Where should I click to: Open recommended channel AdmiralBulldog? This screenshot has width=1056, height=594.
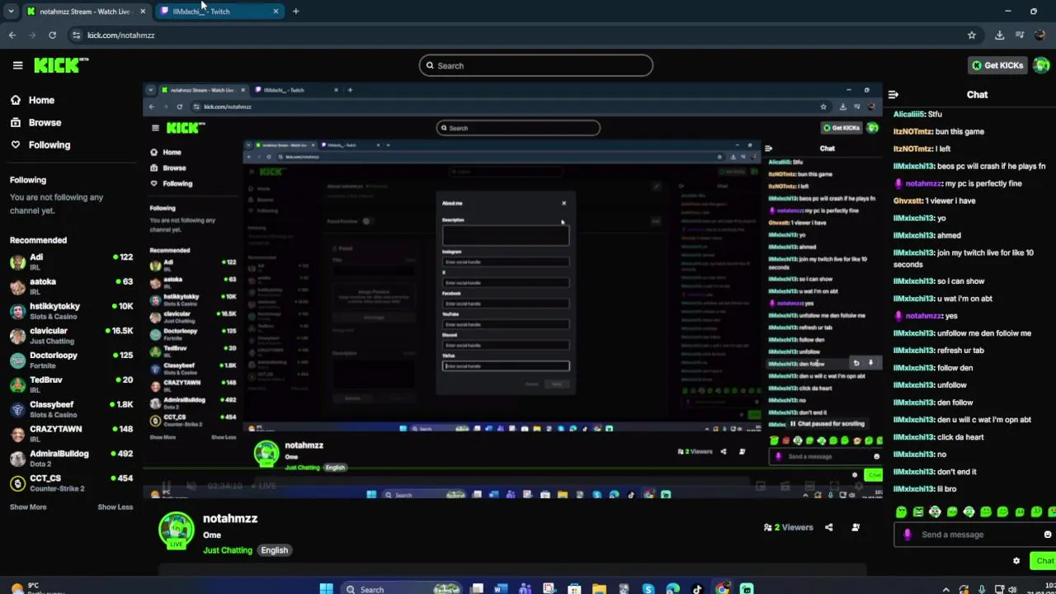[x=71, y=458]
